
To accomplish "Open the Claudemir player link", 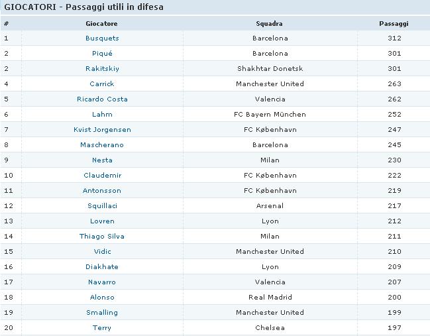I will pos(102,176).
